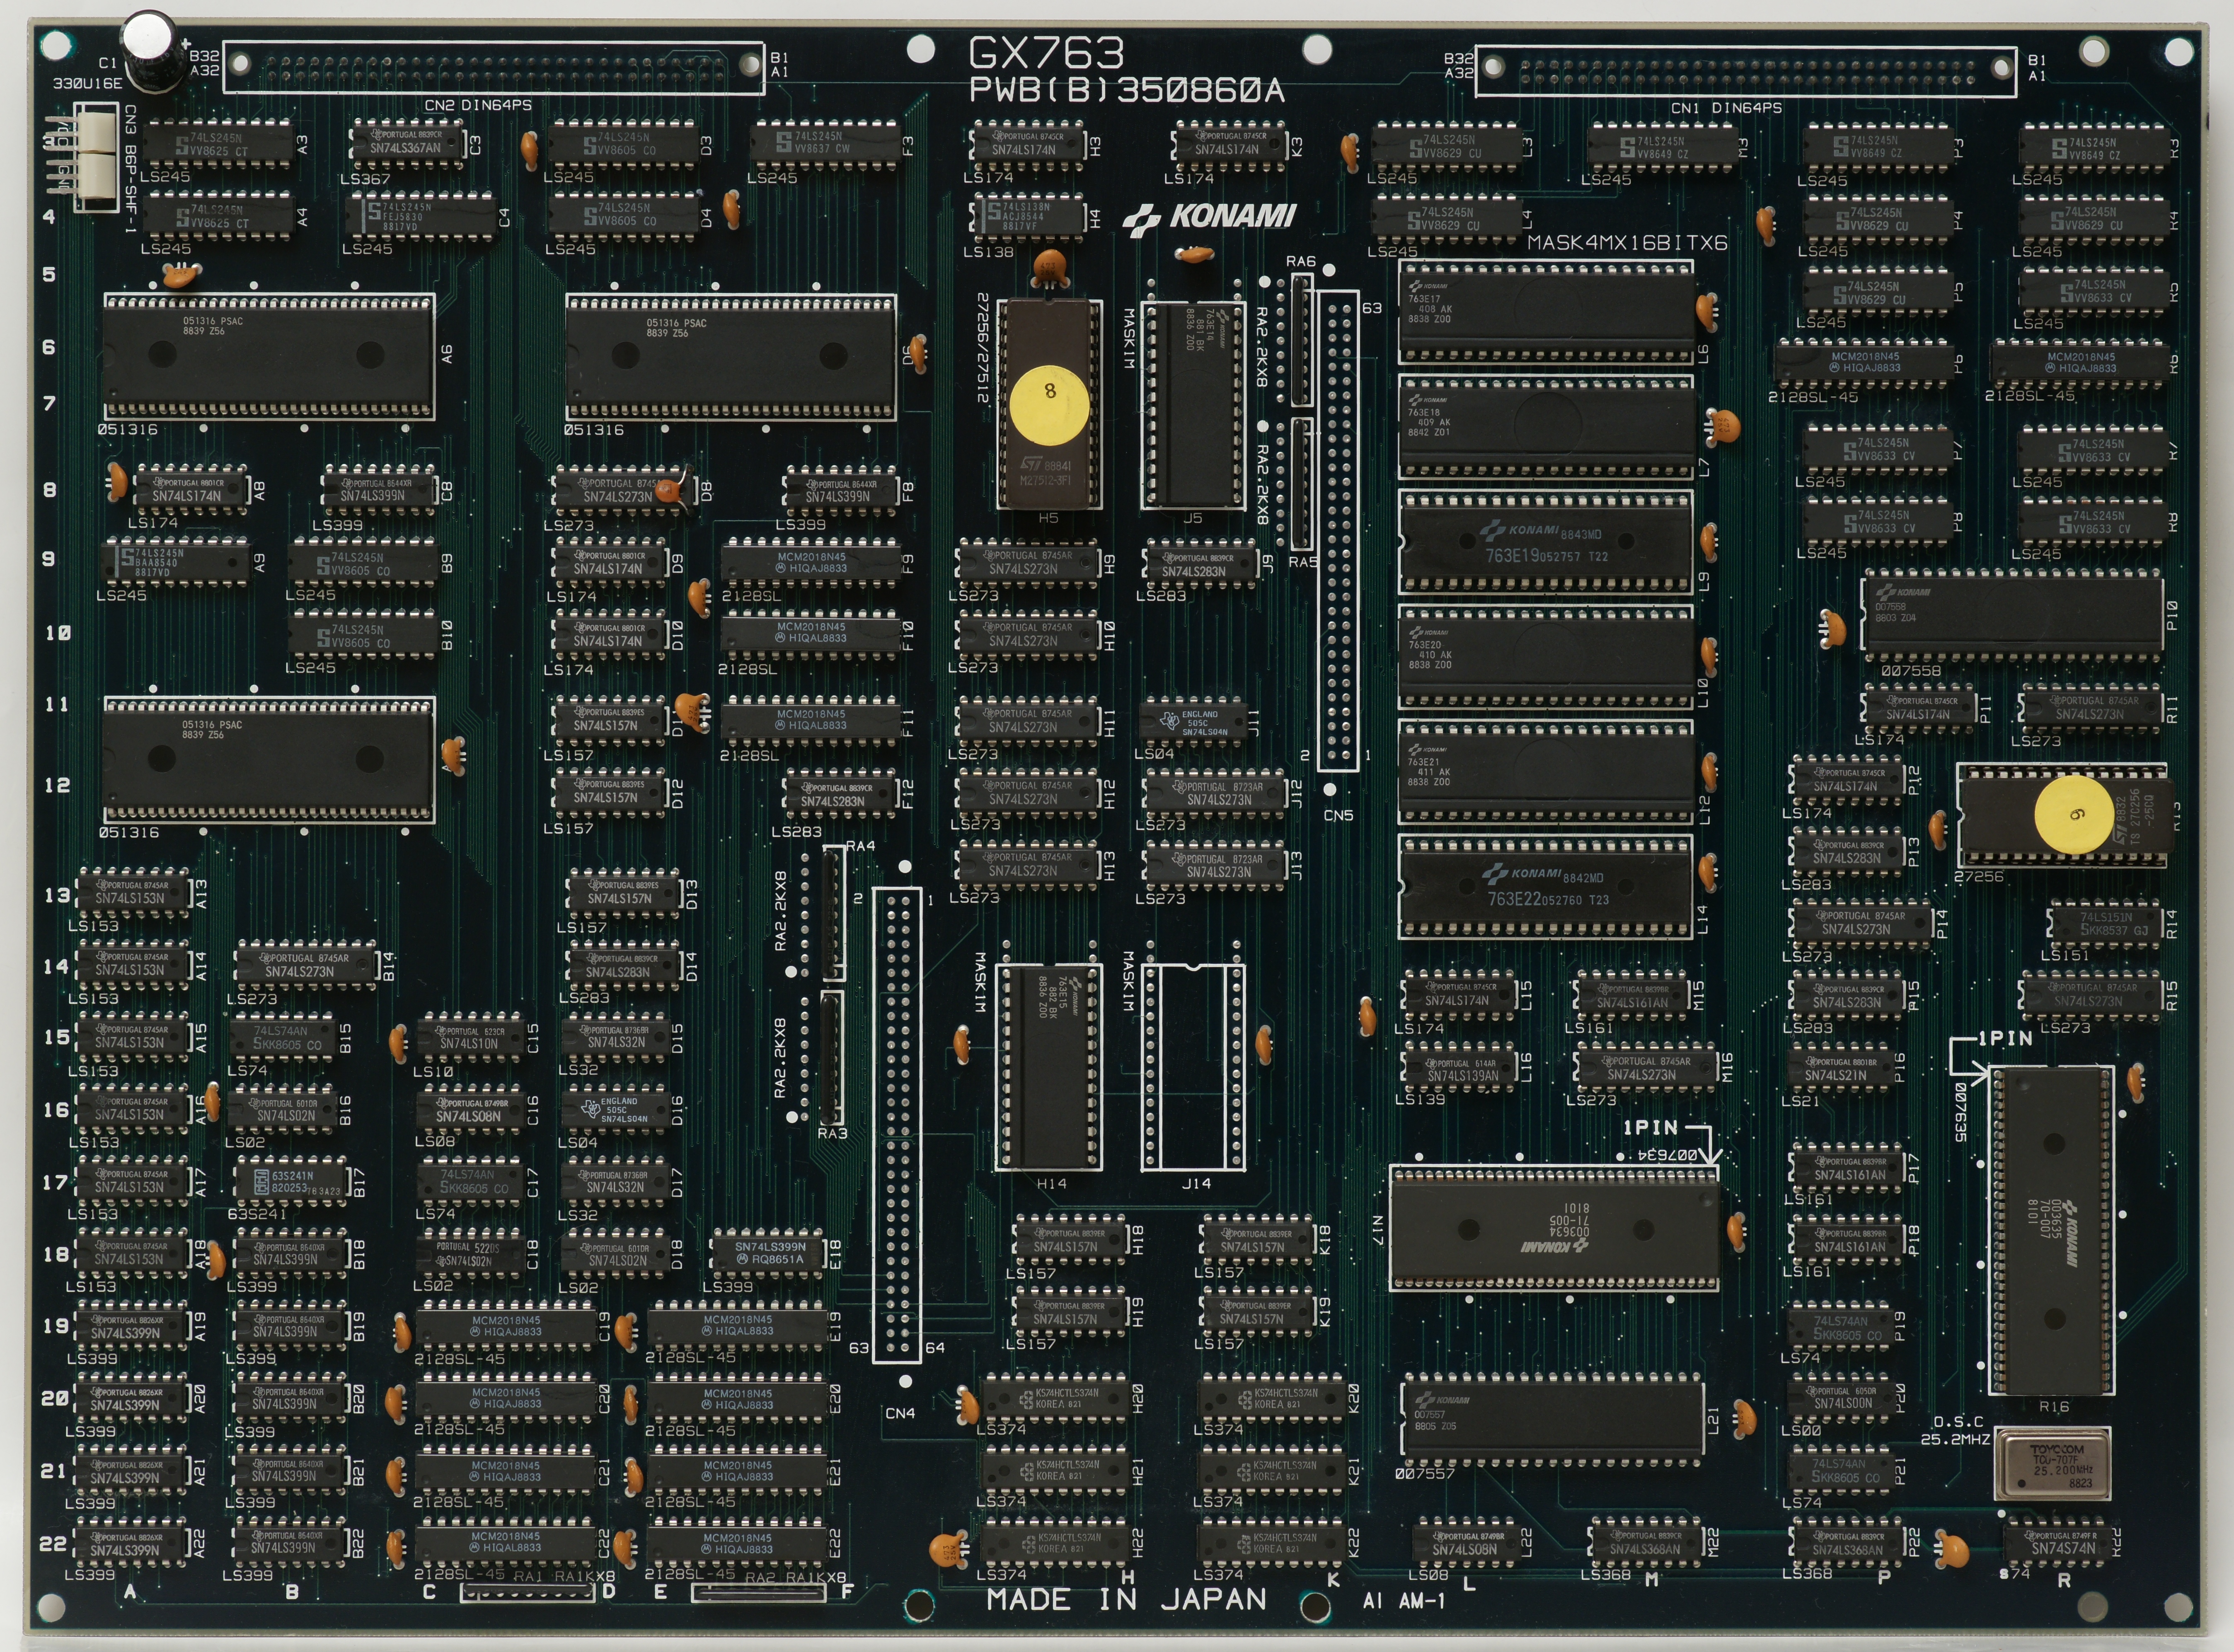Click the row number "13" on left edge
The image size is (2234, 1652).
[x=57, y=895]
